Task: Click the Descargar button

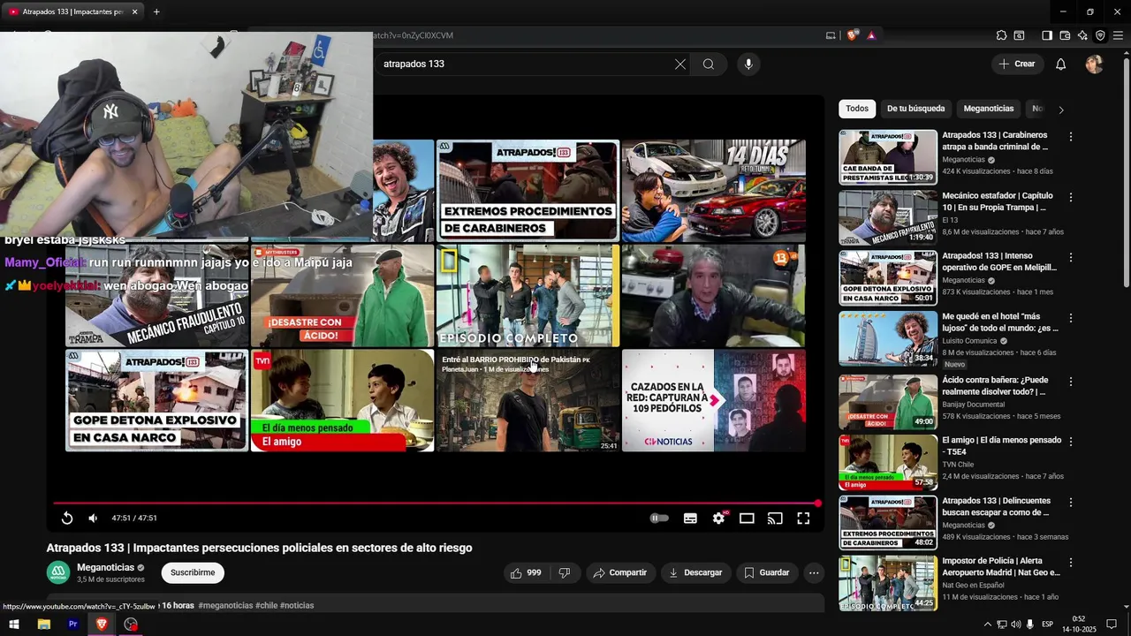Action: pos(695,572)
